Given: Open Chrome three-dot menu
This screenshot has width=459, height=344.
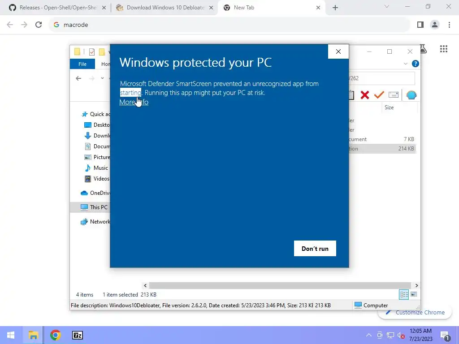Looking at the screenshot, I should point(449,25).
